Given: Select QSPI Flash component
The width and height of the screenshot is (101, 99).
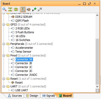Looking at the screenshot, I should (x=22, y=21).
